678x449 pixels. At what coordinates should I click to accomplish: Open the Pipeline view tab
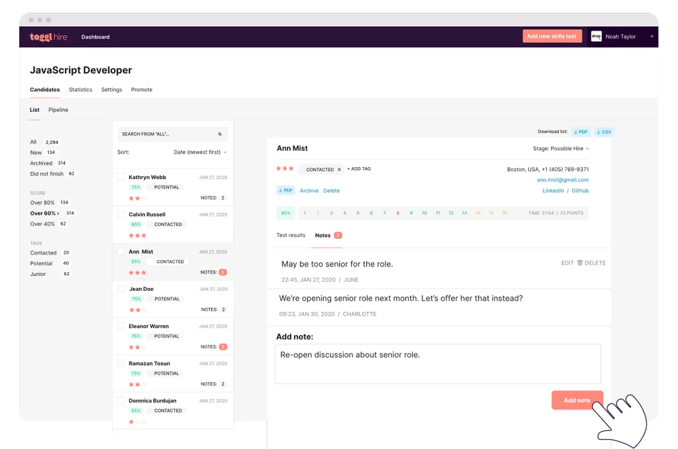[x=58, y=110]
